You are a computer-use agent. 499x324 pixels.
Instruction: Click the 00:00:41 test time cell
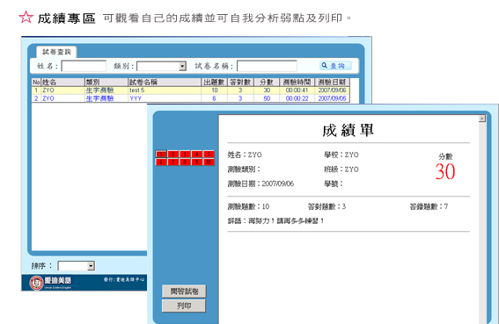(297, 90)
